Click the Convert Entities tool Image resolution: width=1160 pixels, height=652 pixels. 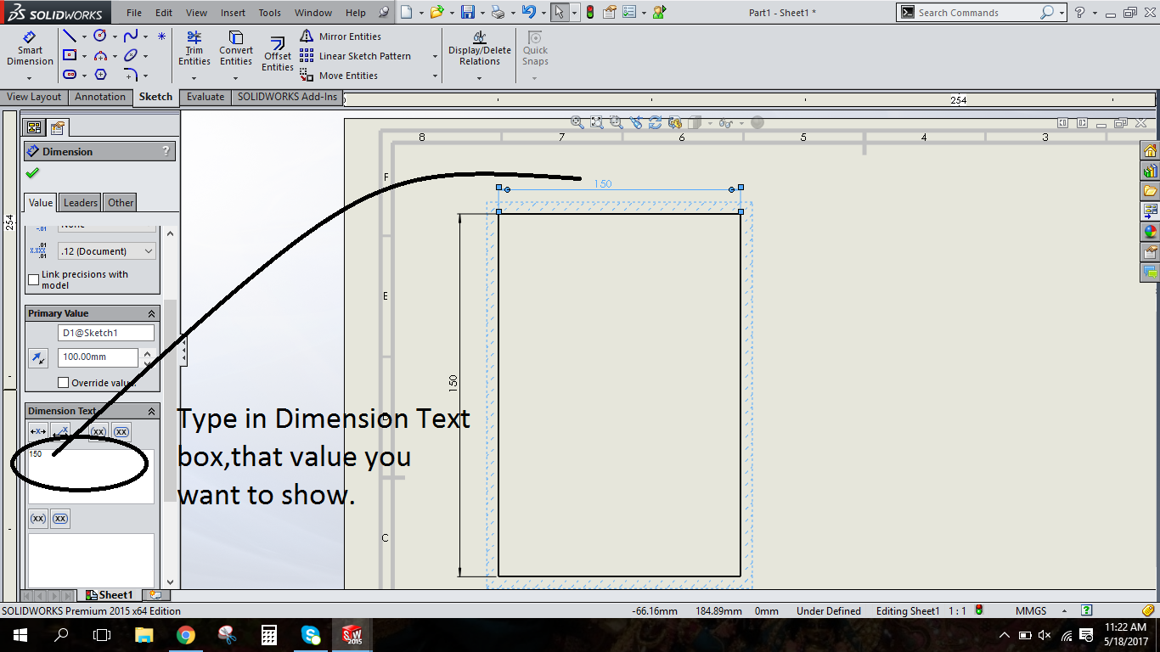tap(235, 49)
